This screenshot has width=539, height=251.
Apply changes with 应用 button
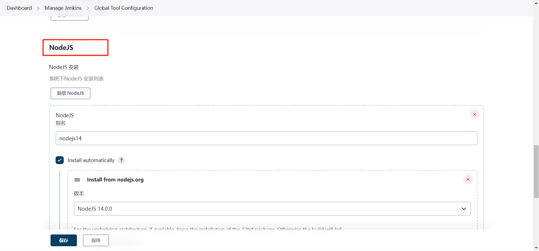point(96,240)
